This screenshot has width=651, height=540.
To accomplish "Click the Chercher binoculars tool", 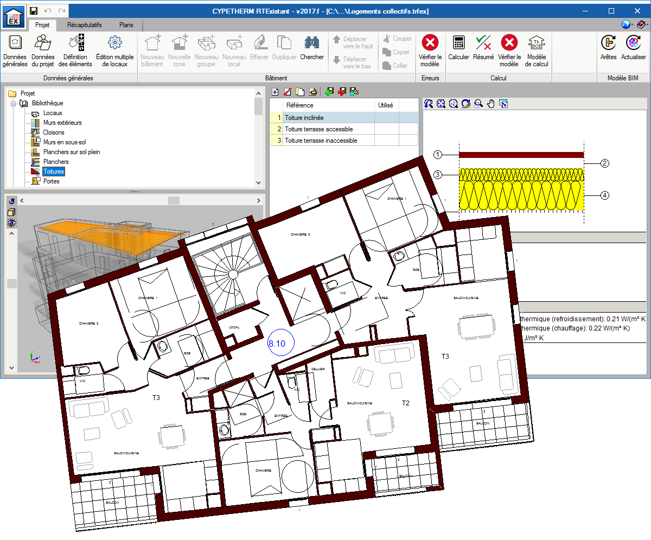I will coord(312,48).
